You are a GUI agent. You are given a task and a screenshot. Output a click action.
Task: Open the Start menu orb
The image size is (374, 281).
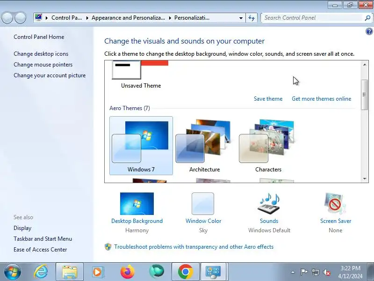(13, 272)
